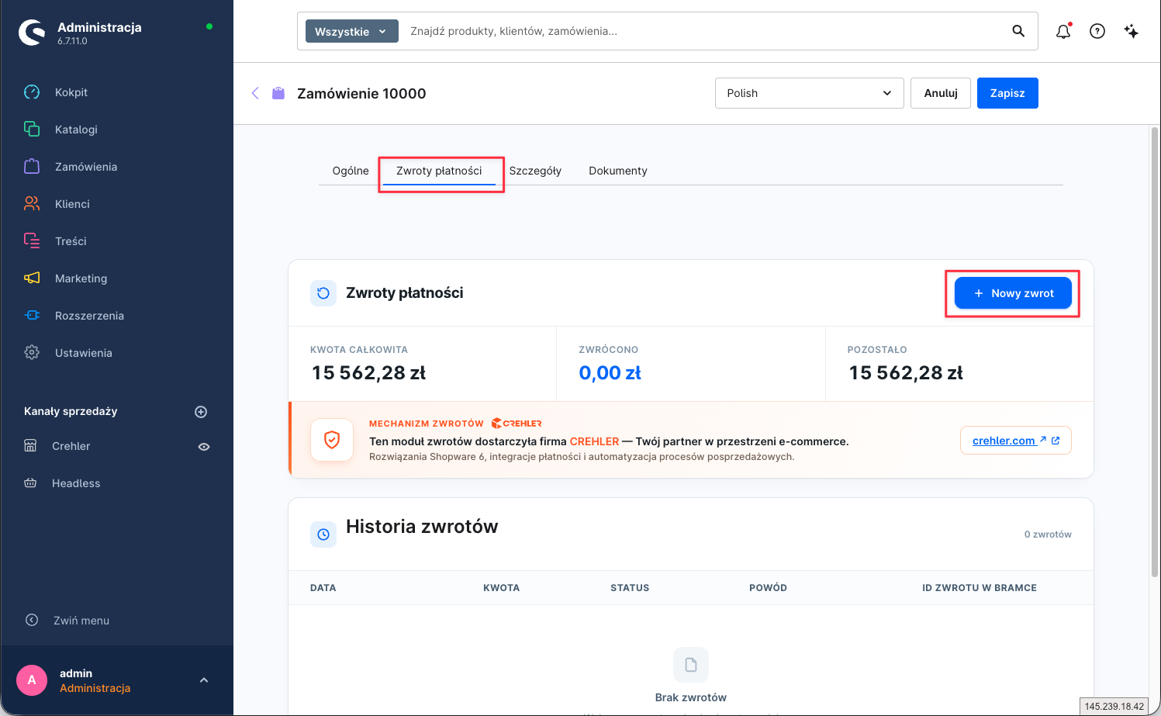The width and height of the screenshot is (1161, 716).
Task: Click the Shopware logo in sidebar header
Action: coord(32,33)
